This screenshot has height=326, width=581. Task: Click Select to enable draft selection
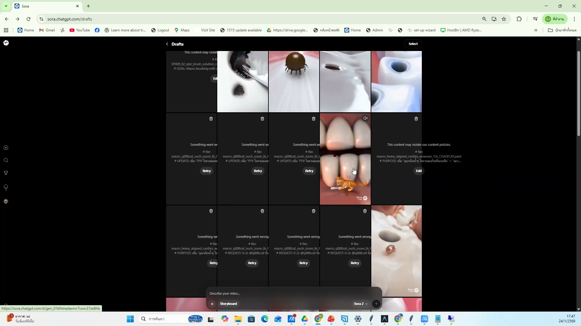point(413,44)
